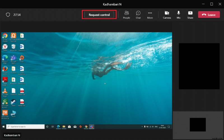Click the Kadhambari N name label
224x140 pixels.
(12, 135)
